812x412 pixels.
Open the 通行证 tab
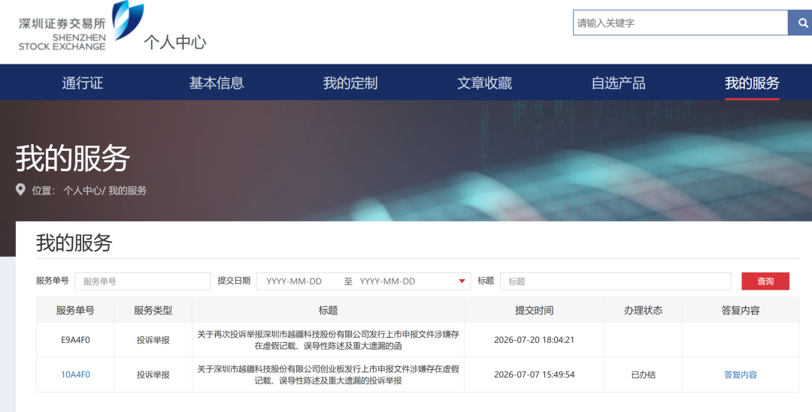(83, 83)
